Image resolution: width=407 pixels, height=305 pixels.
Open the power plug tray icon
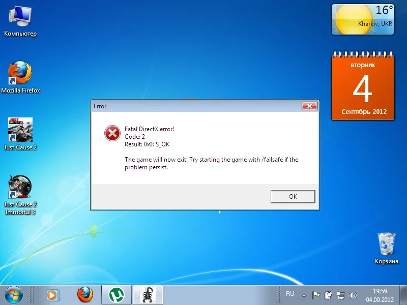(x=328, y=295)
